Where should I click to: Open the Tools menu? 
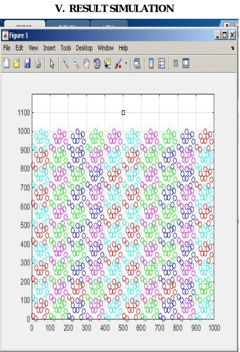coord(66,48)
